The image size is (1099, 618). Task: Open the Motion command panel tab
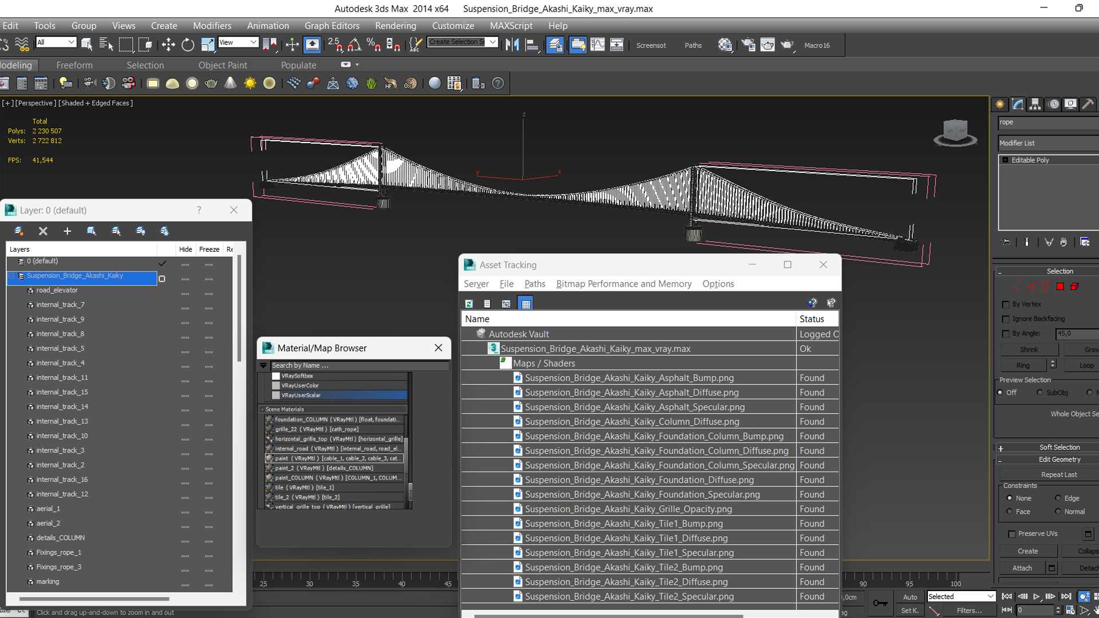[x=1053, y=104]
